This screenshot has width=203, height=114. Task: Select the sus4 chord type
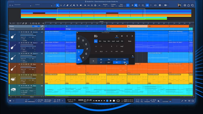113,41
